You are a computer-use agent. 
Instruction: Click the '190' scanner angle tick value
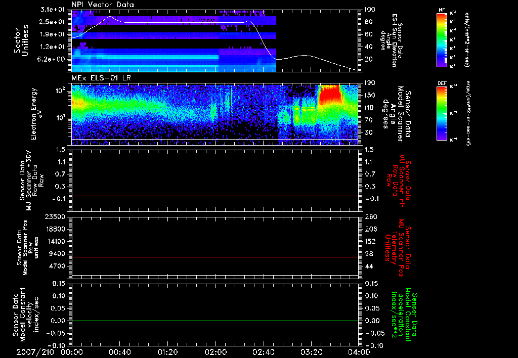(x=369, y=83)
